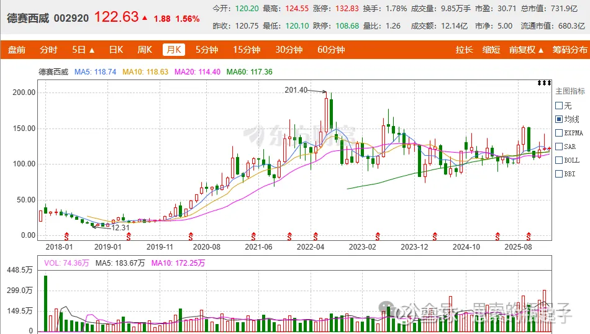Click the S marker near 2020-08
The width and height of the screenshot is (590, 334).
[x=191, y=236]
